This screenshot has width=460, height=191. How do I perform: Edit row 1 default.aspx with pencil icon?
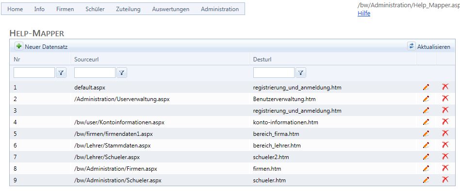click(426, 87)
